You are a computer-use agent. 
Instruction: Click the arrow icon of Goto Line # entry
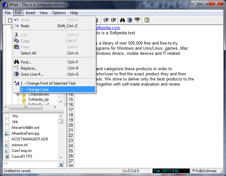[x=16, y=74]
